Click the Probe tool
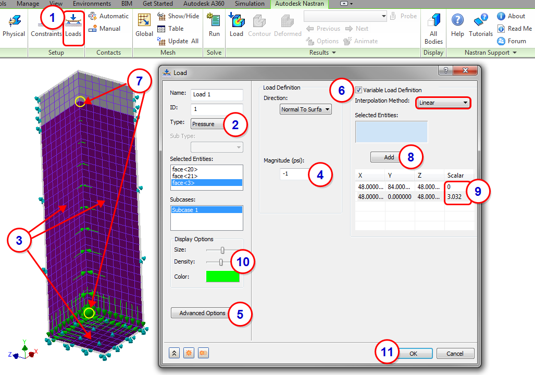The width and height of the screenshot is (535, 375). 403,16
